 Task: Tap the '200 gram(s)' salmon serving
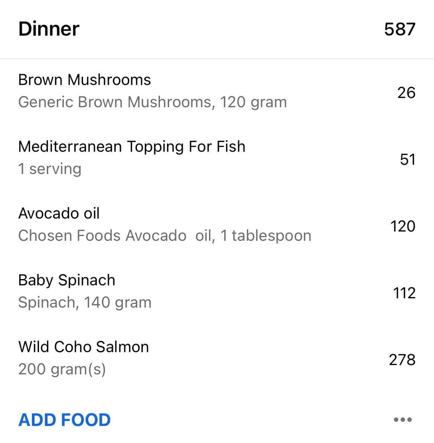[62, 369]
